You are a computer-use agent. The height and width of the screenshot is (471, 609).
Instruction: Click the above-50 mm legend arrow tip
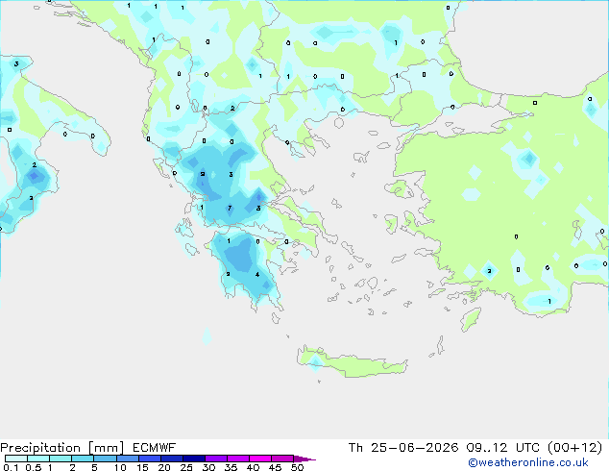[304, 459]
